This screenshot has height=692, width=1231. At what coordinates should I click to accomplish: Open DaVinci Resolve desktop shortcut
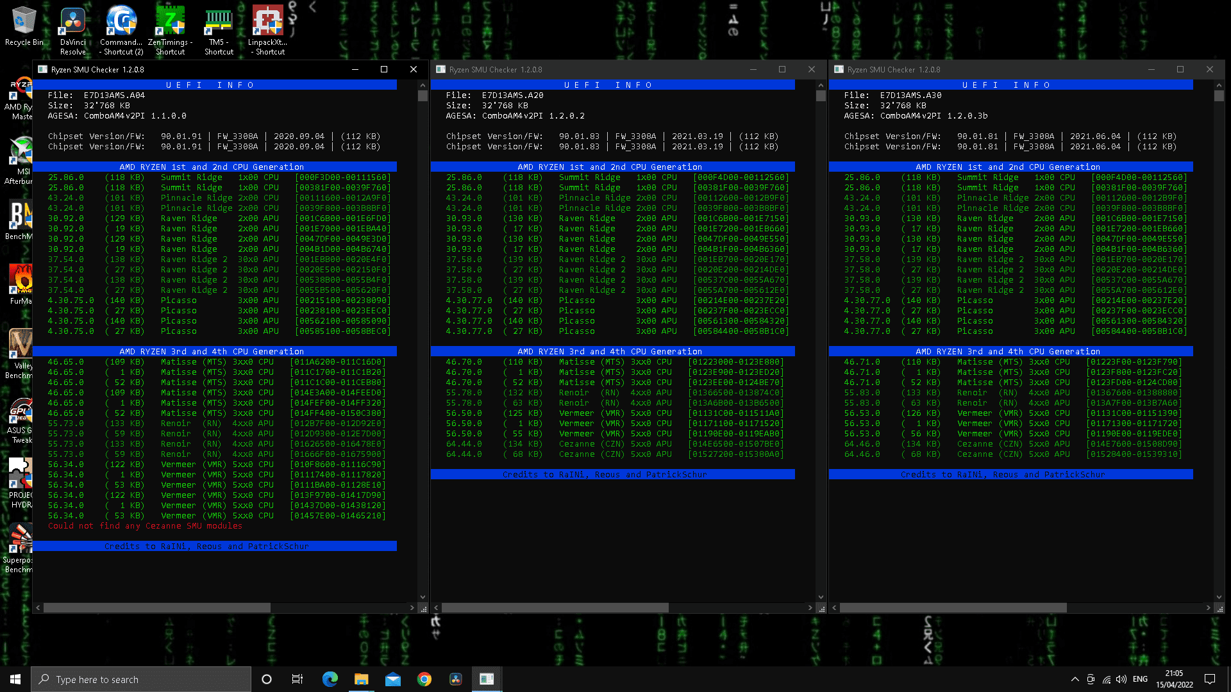click(x=72, y=31)
